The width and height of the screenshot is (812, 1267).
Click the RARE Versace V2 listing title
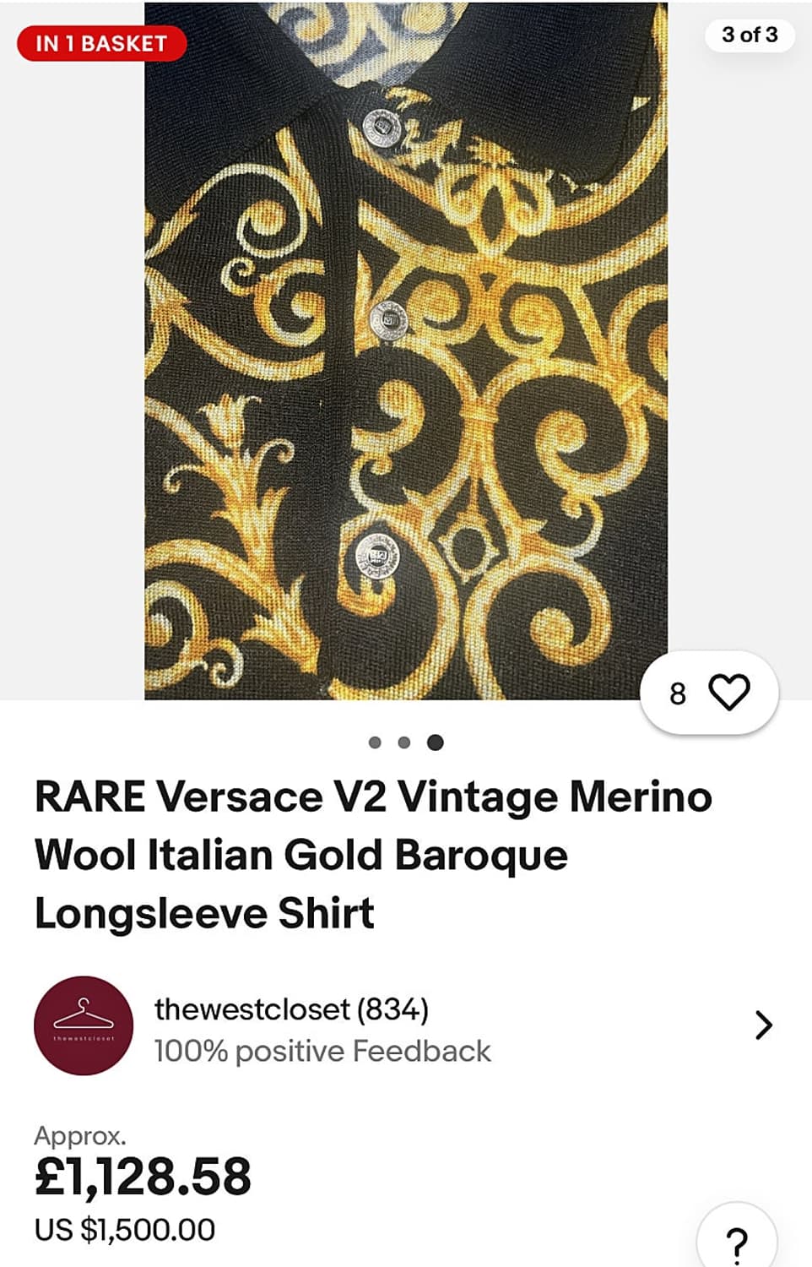point(373,855)
